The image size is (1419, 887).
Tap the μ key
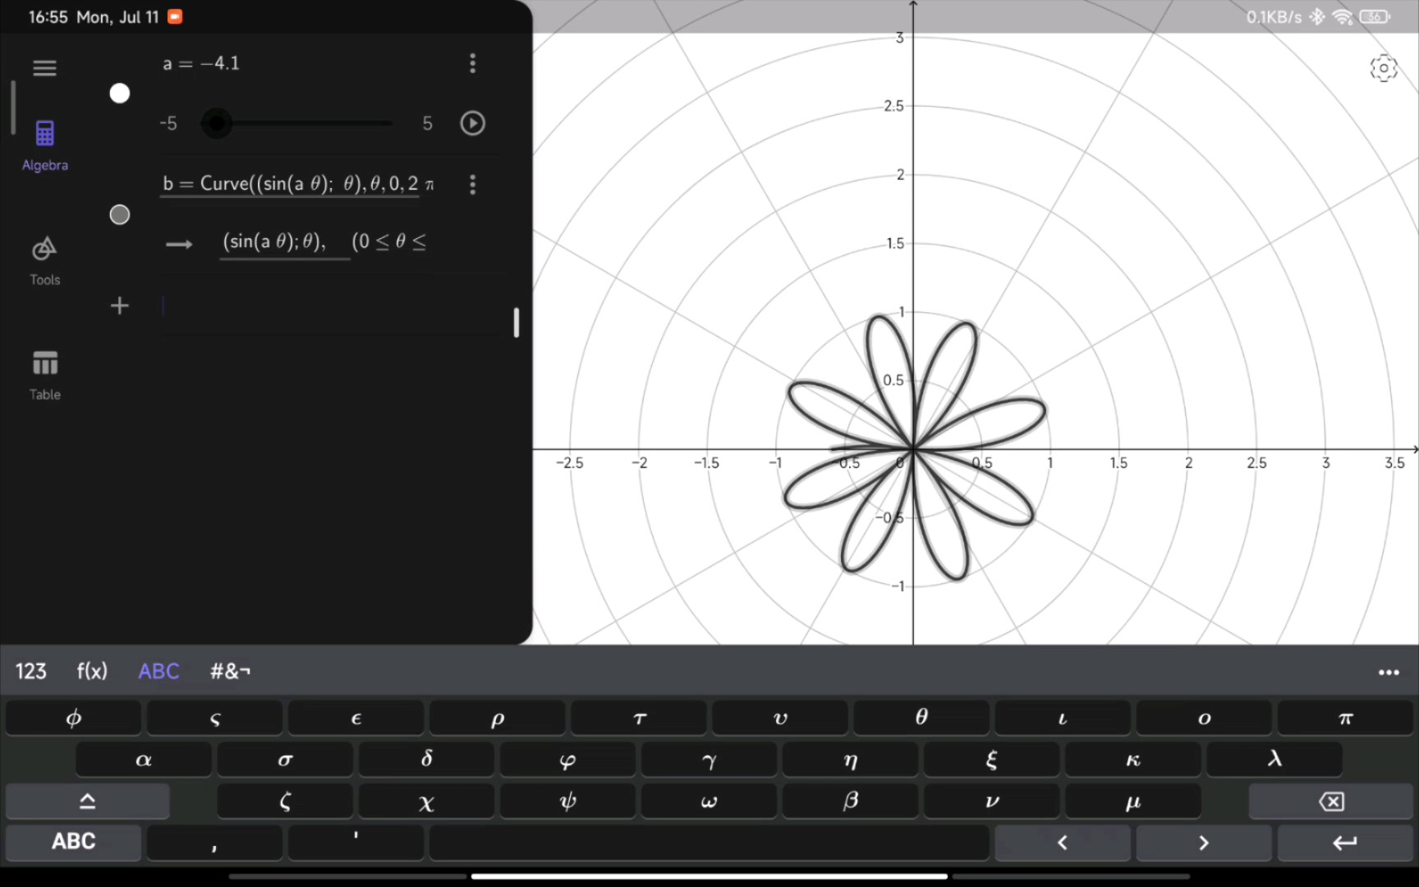point(1132,802)
